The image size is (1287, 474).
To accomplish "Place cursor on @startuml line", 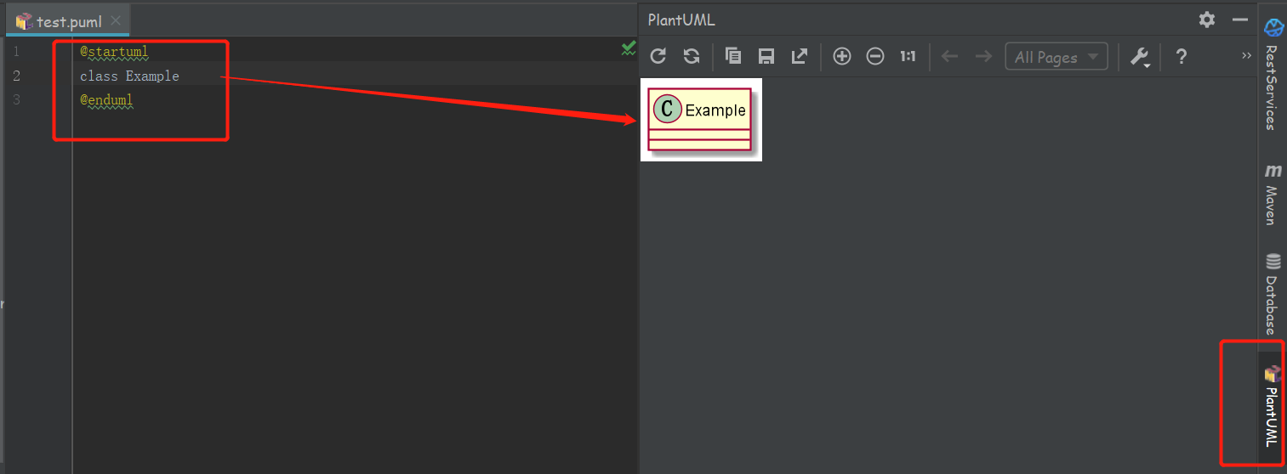I will point(114,52).
